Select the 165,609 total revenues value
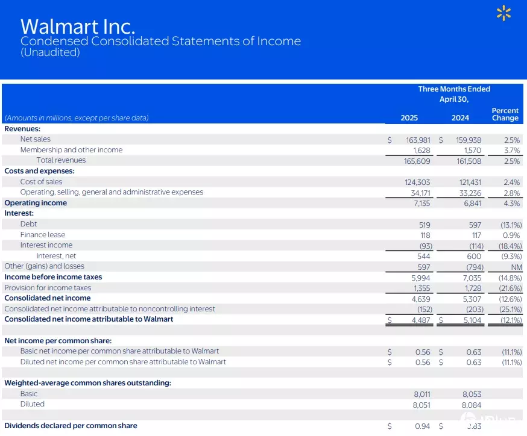The height and width of the screenshot is (436, 527). [417, 161]
